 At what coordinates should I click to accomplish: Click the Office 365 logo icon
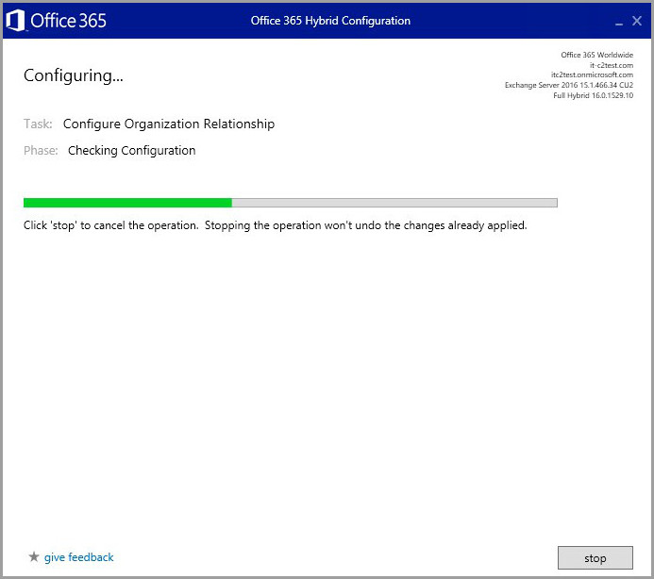pos(15,21)
